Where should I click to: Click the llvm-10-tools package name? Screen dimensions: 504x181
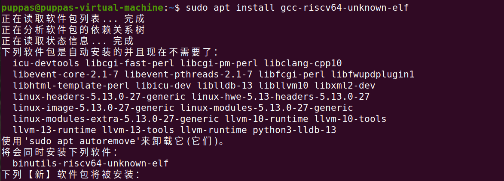(351, 119)
